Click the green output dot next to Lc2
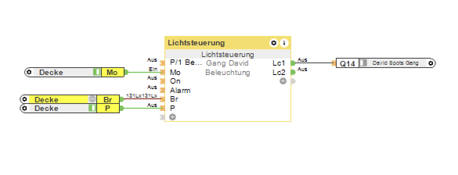This screenshot has height=175, width=458. coord(293,72)
